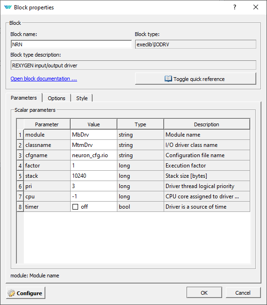Screen dimensions: 267x305
Task: Select the stack value 10240 cell
Action: 94,176
